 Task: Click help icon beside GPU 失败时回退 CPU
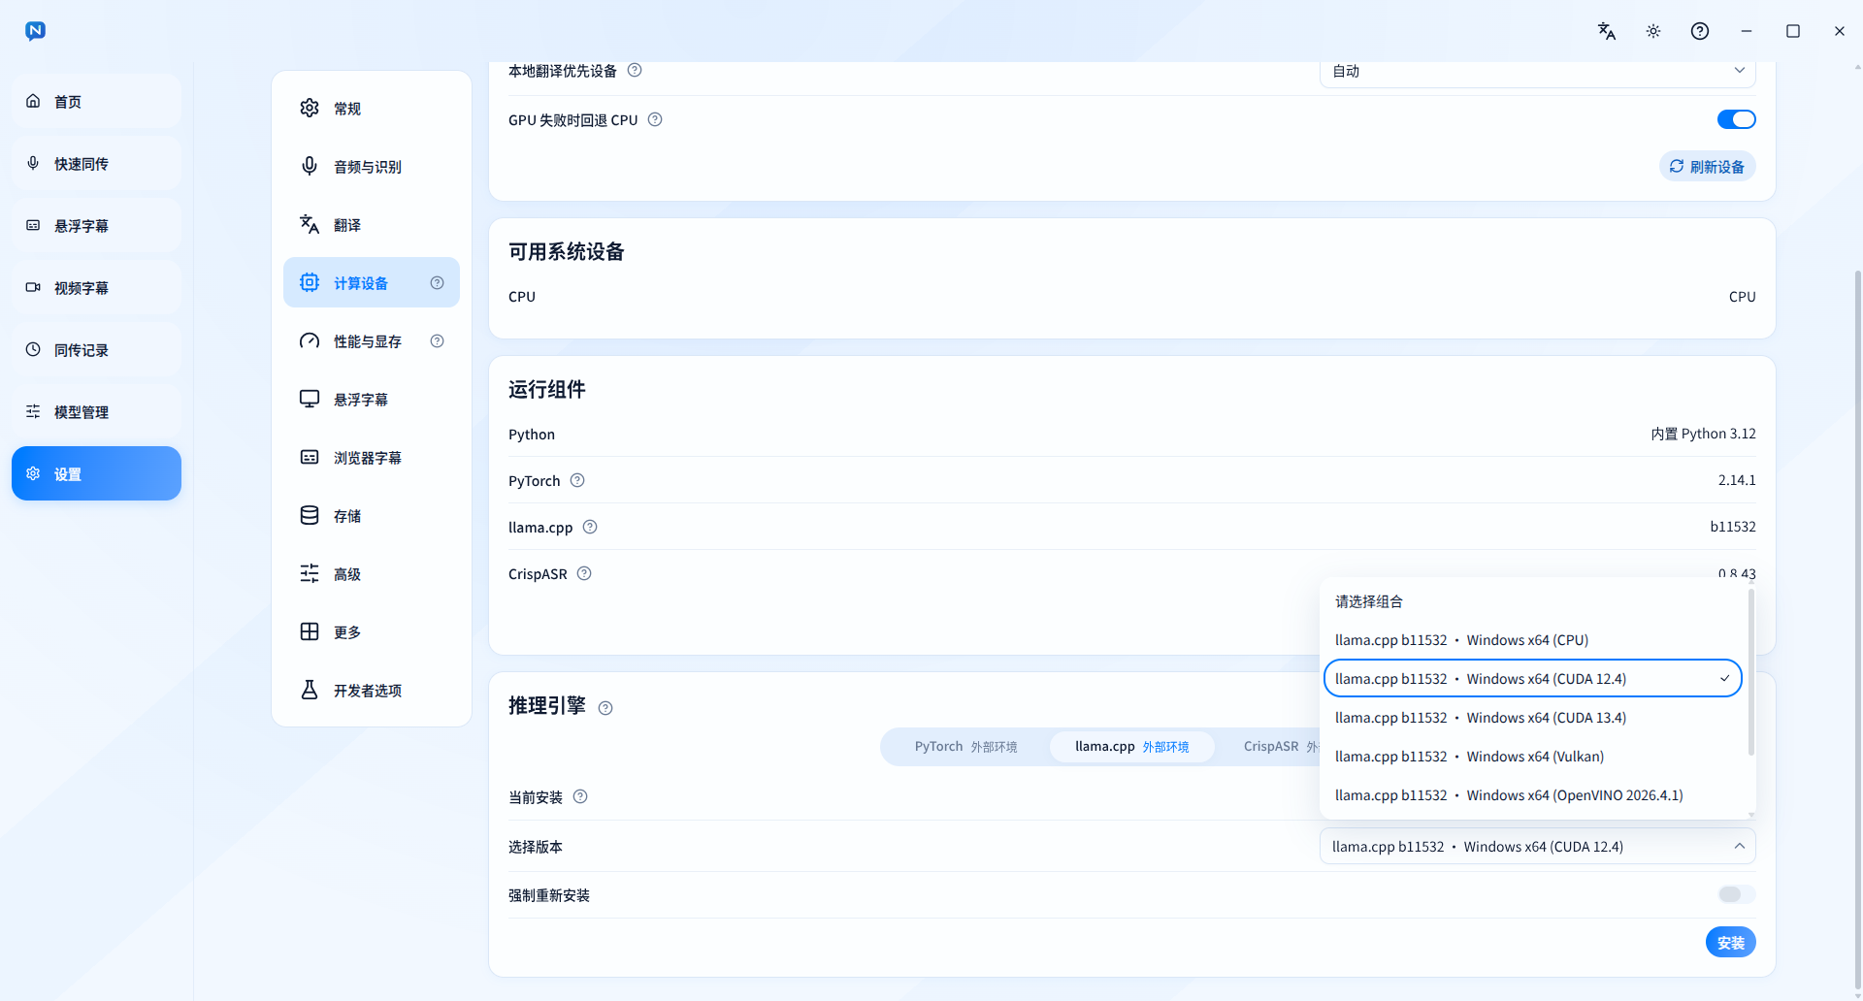tap(655, 119)
